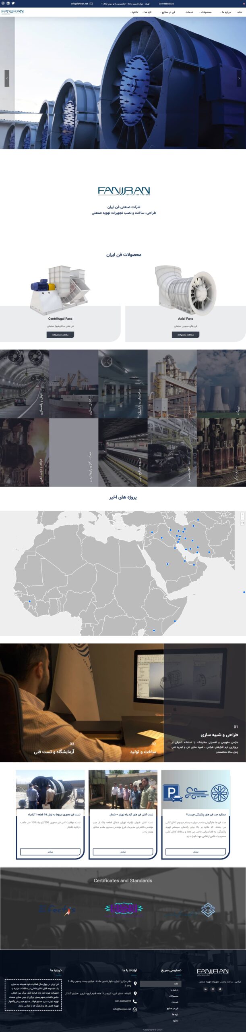Open the Twitter icon in top bar
Screen dimensions: 246x1032
pyautogui.click(x=13, y=3)
